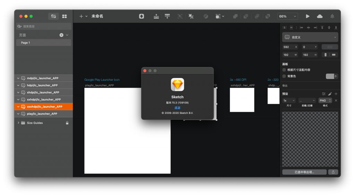
Task: Click the slice knife export icon
Action: (330, 94)
